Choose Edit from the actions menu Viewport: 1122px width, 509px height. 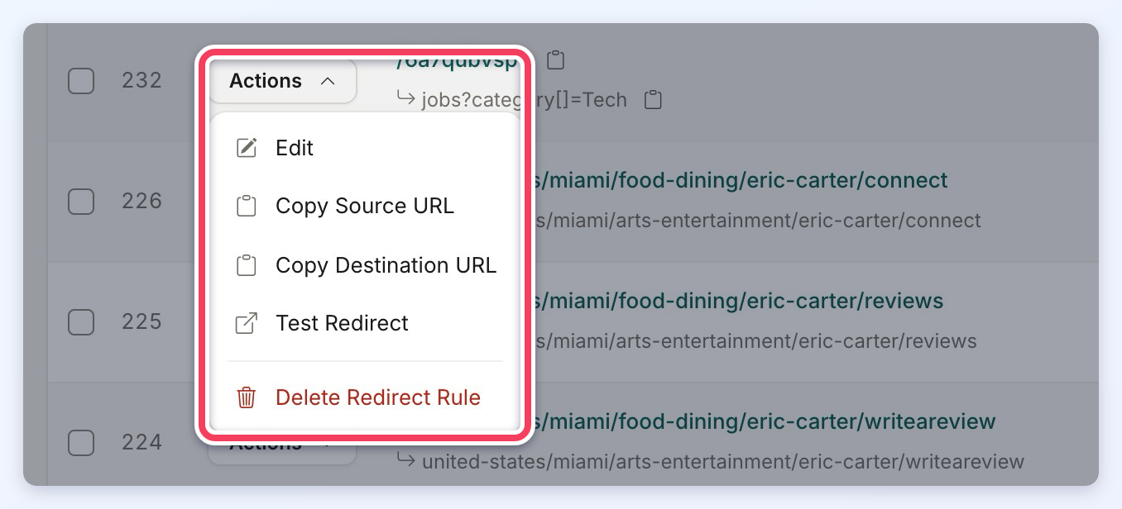pyautogui.click(x=365, y=148)
